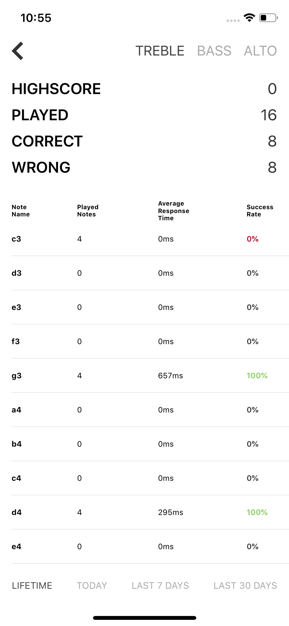Tap the red 0% success rate
The image size is (289, 626).
[x=253, y=239]
